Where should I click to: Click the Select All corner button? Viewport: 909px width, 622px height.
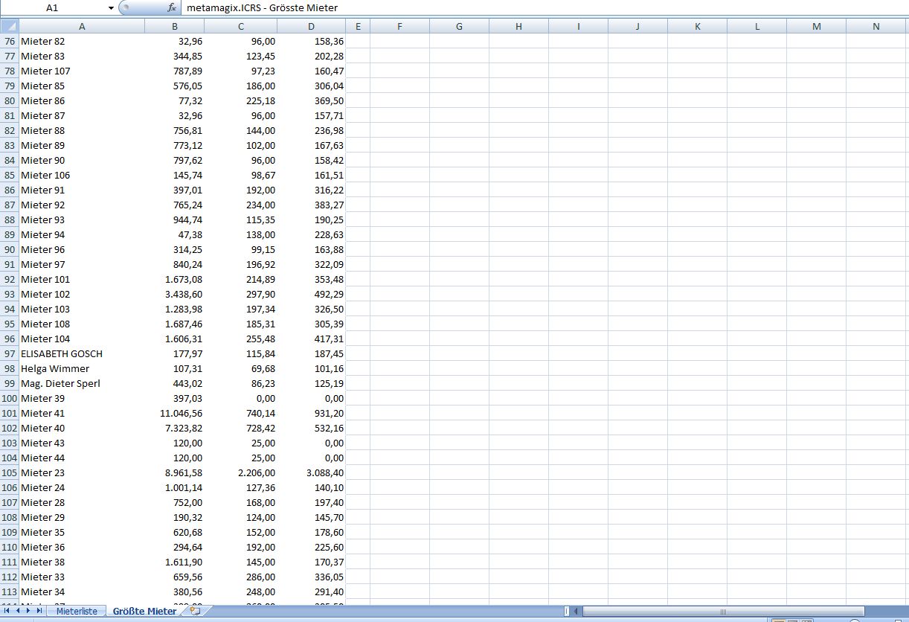pyautogui.click(x=9, y=26)
